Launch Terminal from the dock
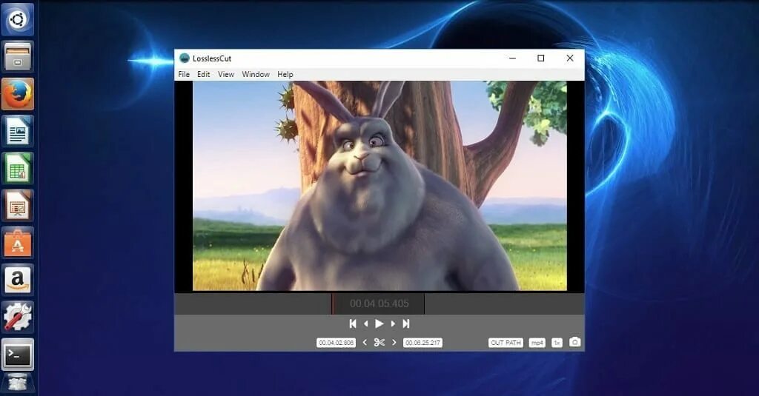This screenshot has height=396, width=759. (x=18, y=355)
